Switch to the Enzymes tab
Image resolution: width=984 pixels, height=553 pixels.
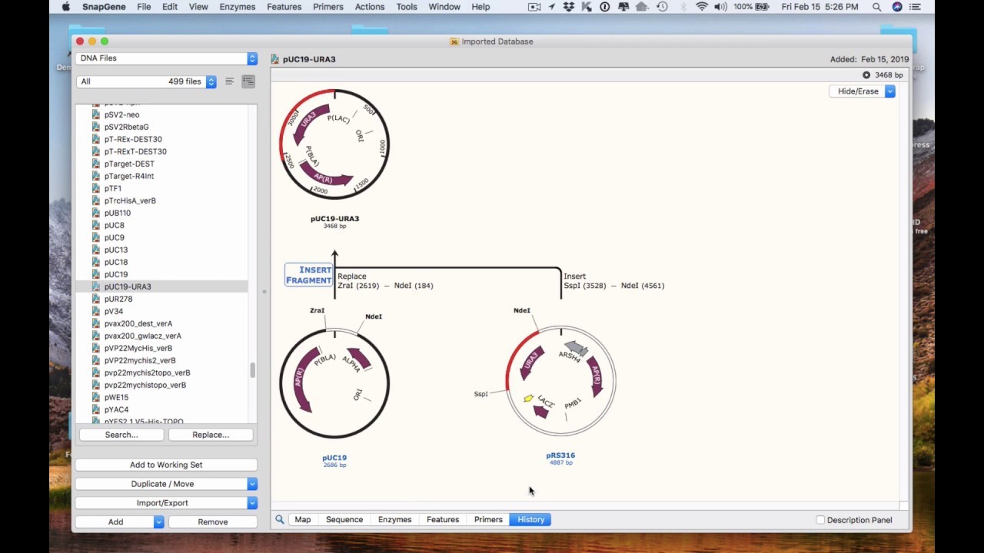(x=395, y=520)
